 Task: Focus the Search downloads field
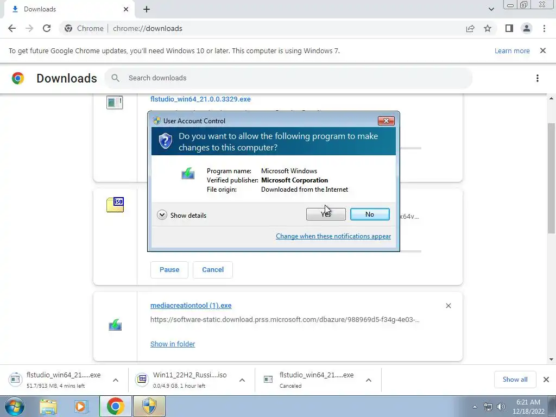[x=289, y=78]
